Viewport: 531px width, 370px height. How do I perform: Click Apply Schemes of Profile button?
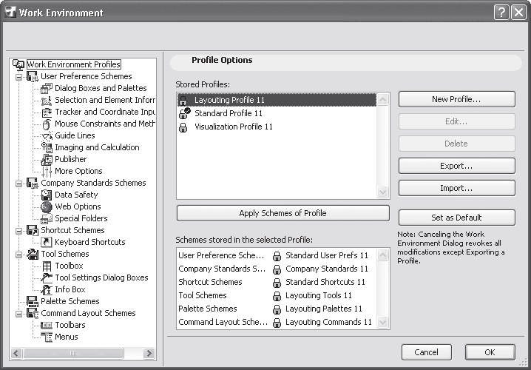point(283,213)
